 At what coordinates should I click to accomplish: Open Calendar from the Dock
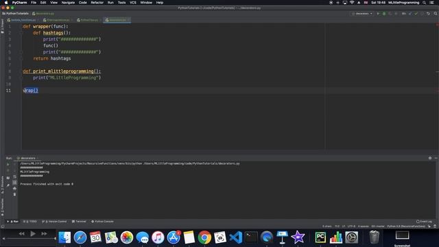coord(95,237)
